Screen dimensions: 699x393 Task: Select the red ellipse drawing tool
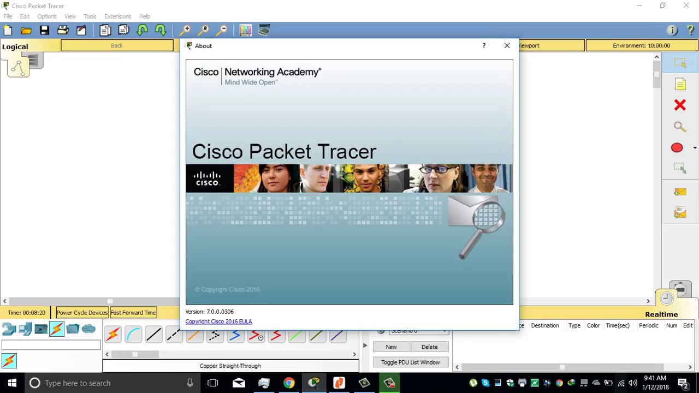677,148
